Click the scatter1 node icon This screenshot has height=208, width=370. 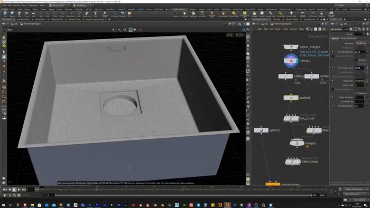click(x=291, y=98)
